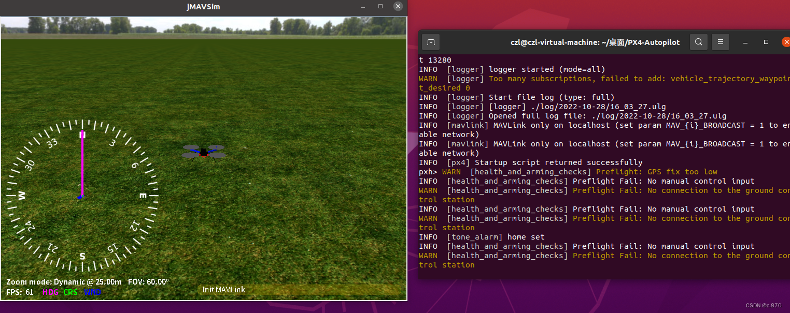Toggle the HDG heading indicator
The image size is (790, 313).
(50, 292)
